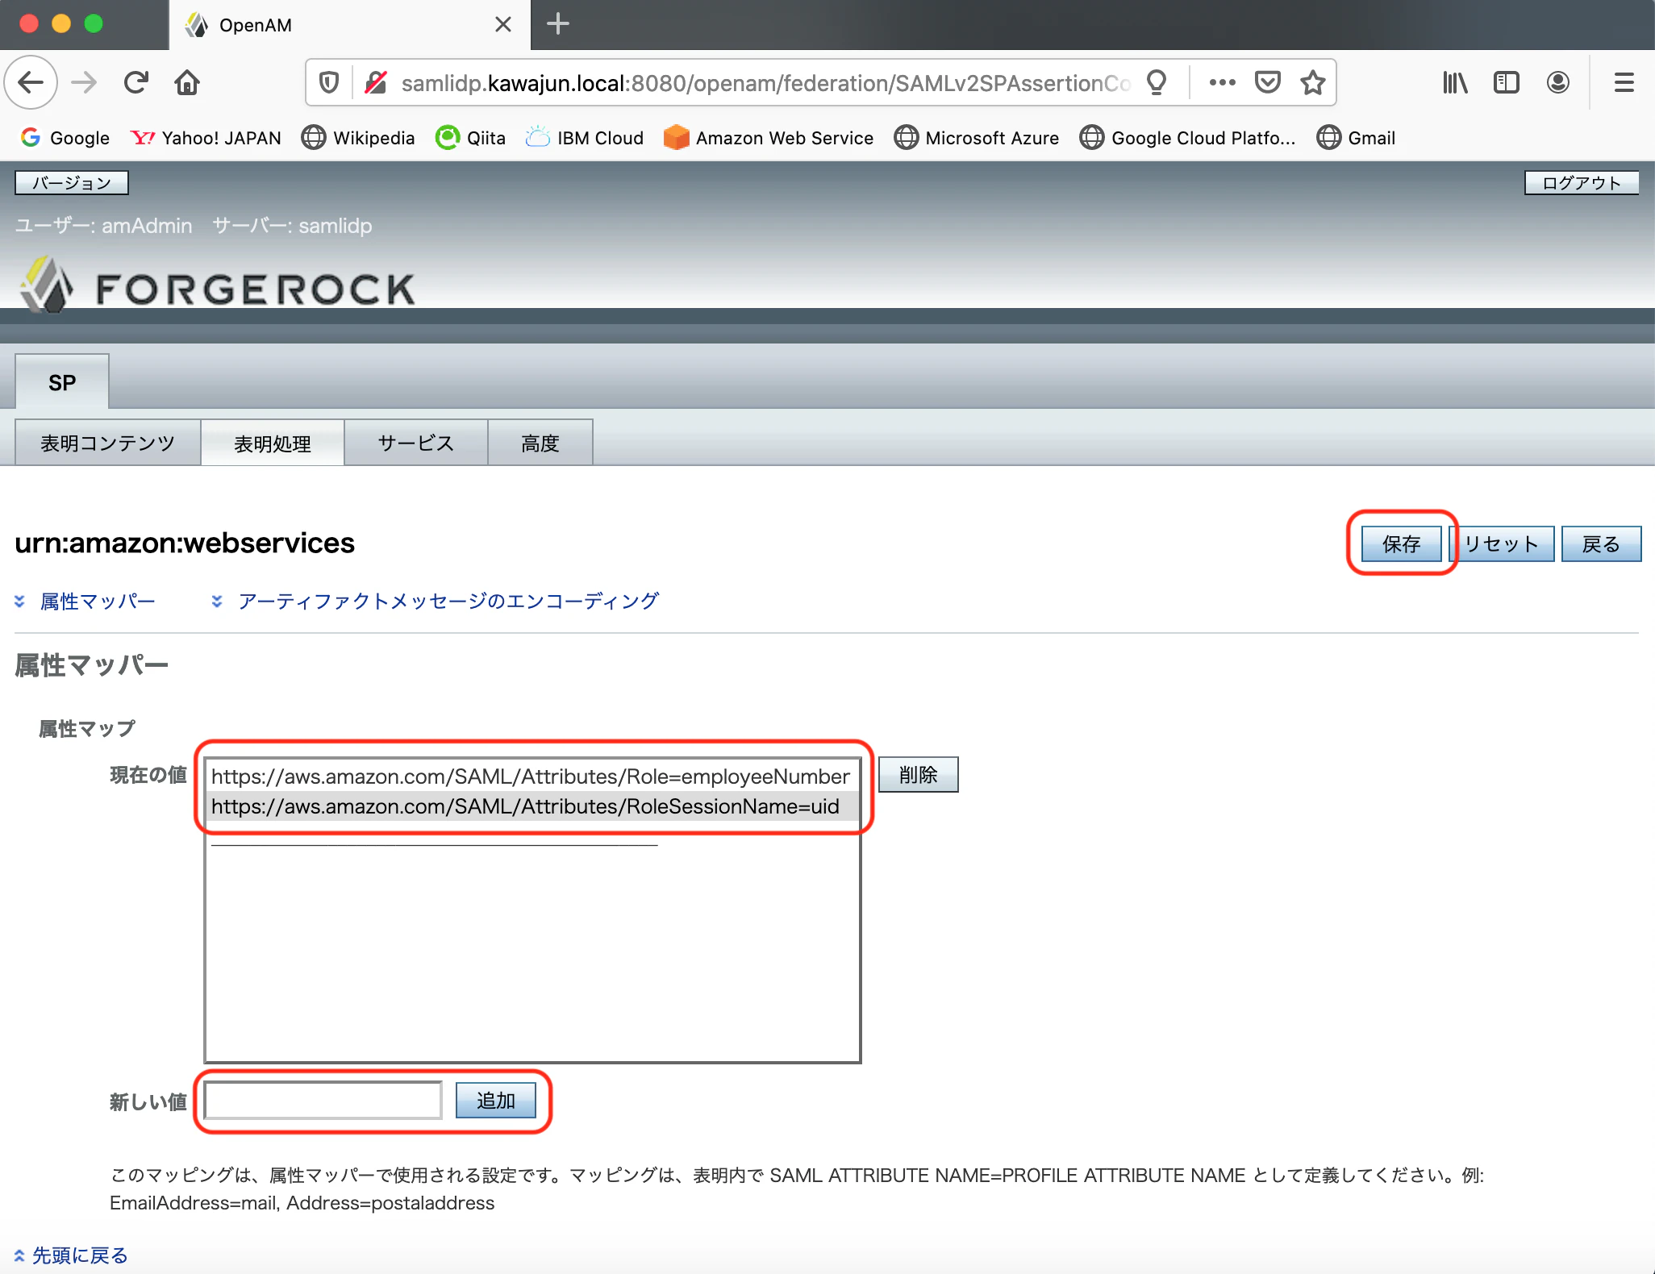The height and width of the screenshot is (1274, 1655).
Task: Click the リセット button
Action: click(1502, 543)
